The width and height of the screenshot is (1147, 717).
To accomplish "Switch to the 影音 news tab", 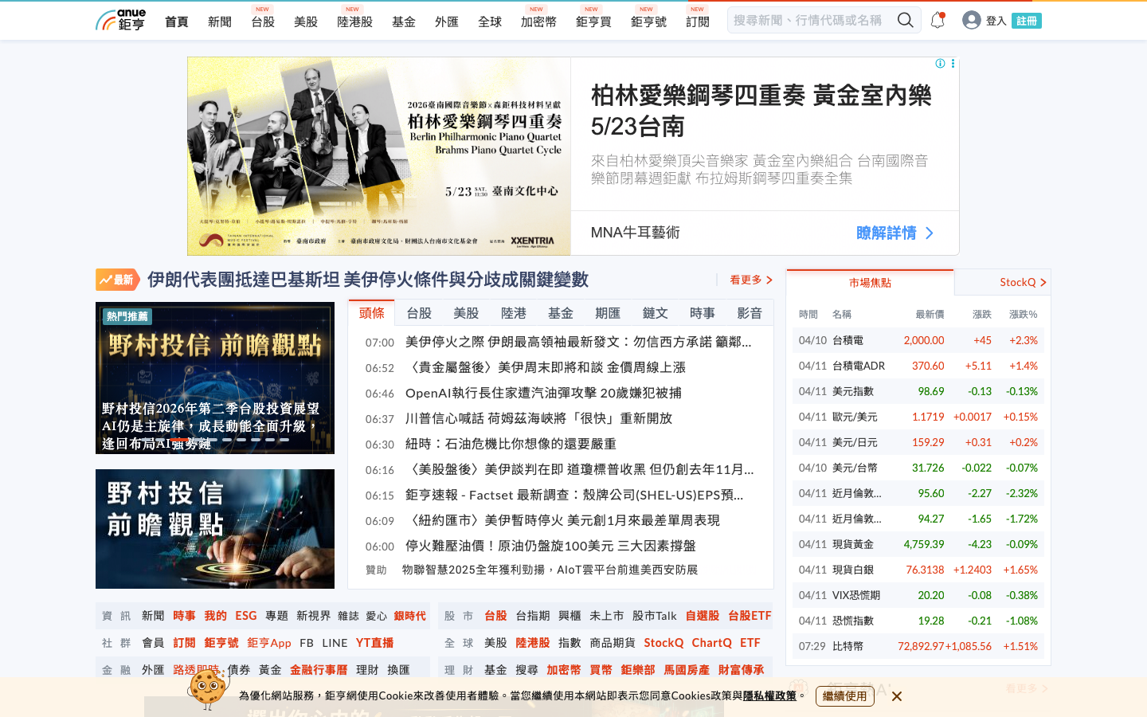I will [750, 313].
